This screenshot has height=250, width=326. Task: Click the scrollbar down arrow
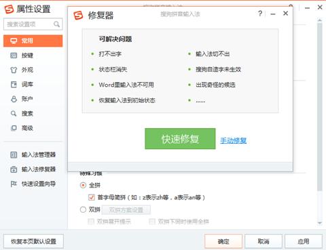(x=319, y=223)
